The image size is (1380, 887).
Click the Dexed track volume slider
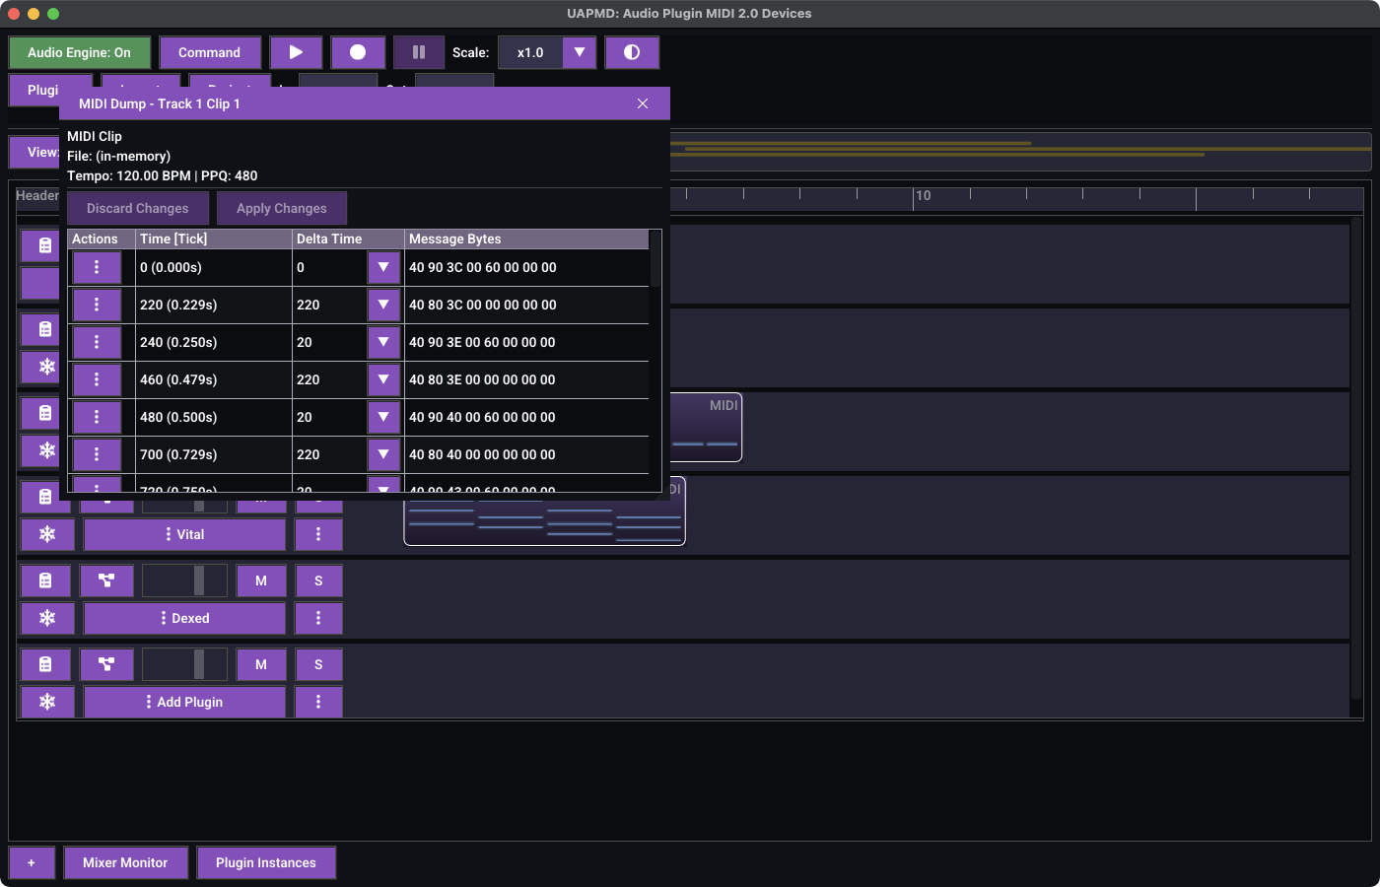pos(184,580)
